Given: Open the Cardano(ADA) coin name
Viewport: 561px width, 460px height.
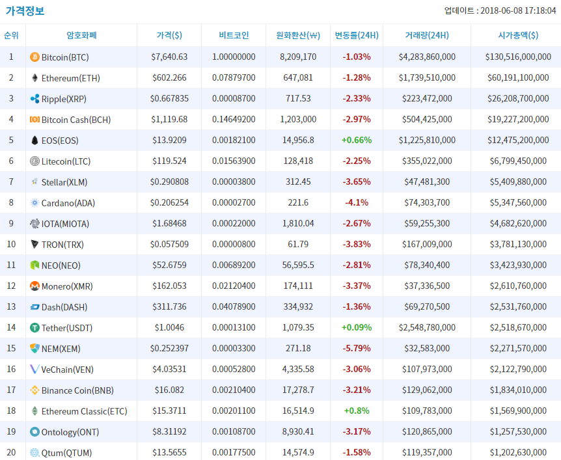Looking at the screenshot, I should 68,203.
